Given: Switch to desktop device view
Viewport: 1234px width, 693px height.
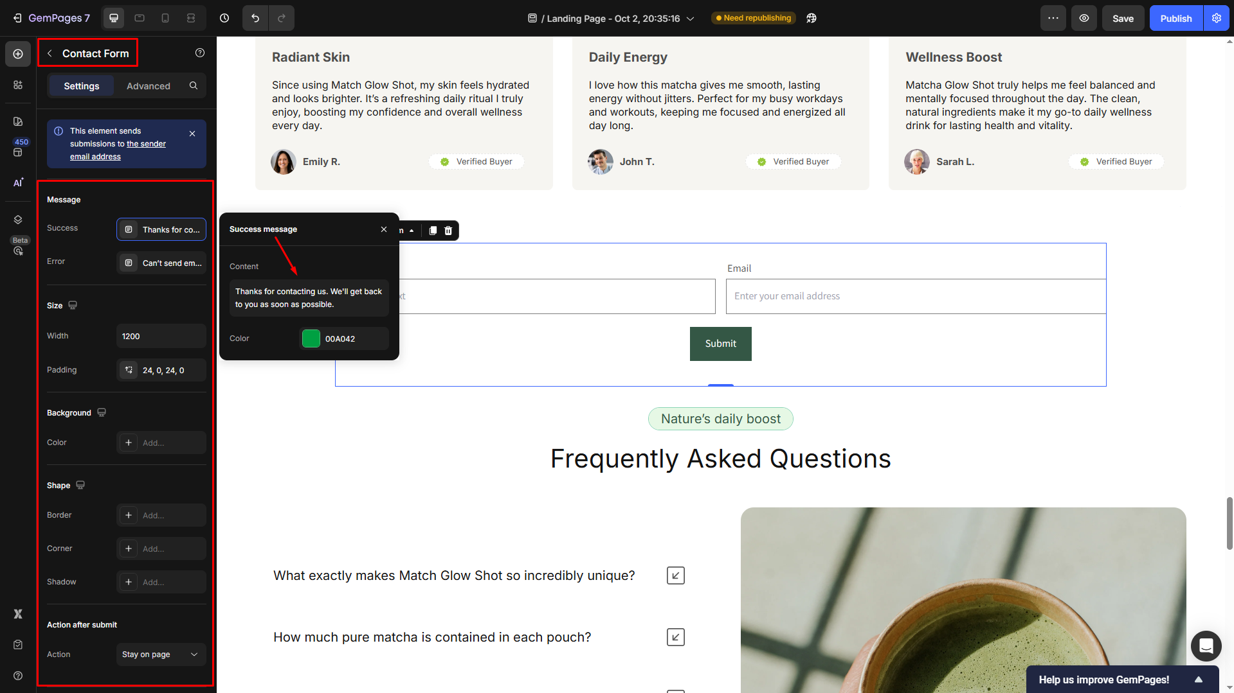Looking at the screenshot, I should coord(114,18).
